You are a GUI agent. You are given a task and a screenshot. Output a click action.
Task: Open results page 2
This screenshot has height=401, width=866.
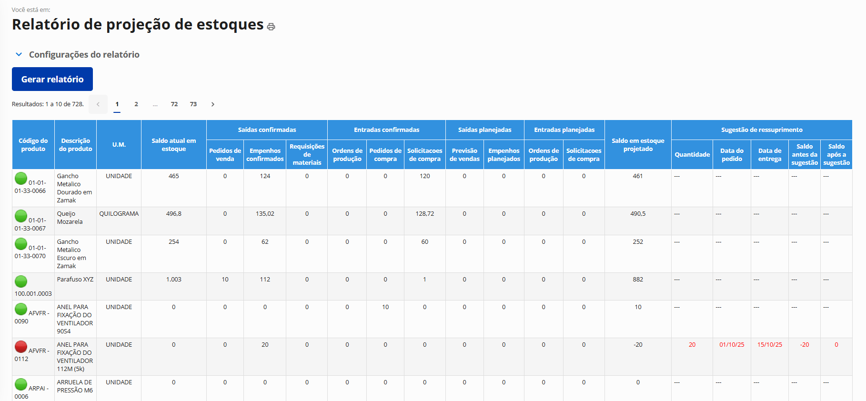136,104
